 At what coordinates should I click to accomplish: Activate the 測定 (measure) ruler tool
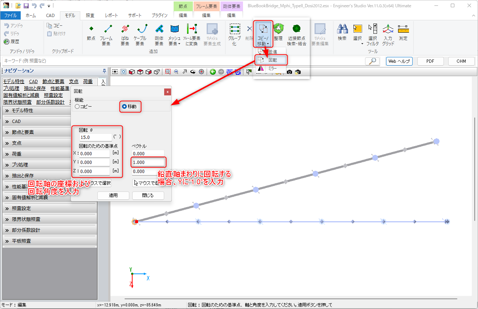click(x=403, y=32)
